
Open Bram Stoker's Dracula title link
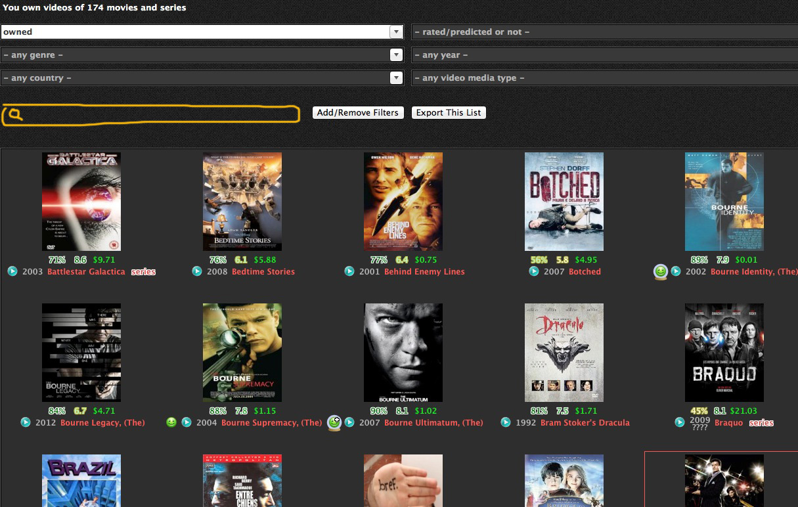tap(585, 422)
